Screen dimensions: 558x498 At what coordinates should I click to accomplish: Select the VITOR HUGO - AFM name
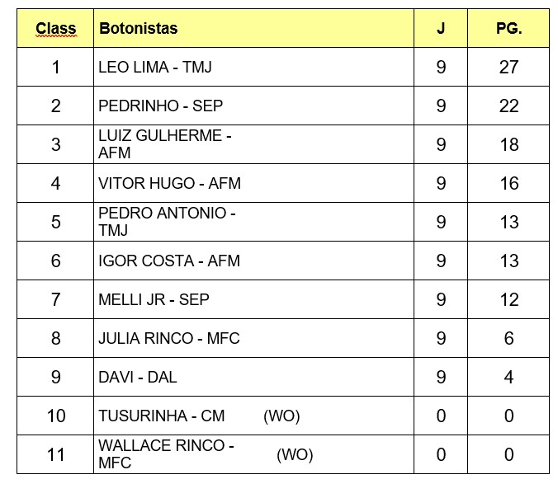click(169, 183)
